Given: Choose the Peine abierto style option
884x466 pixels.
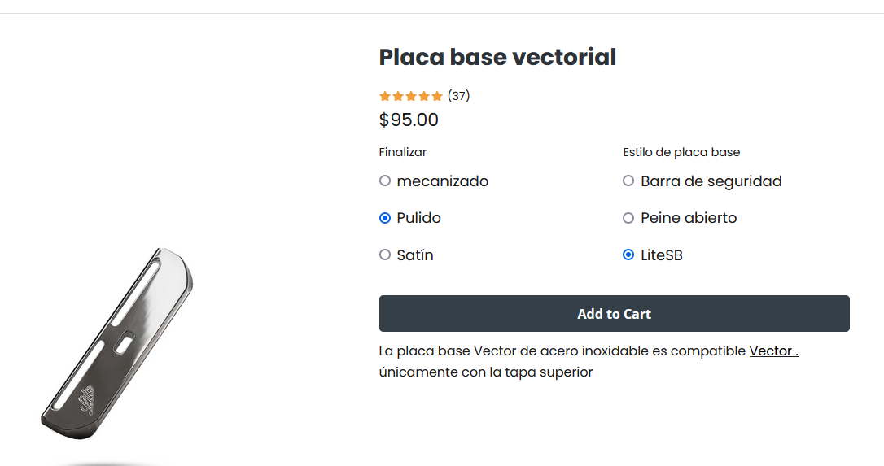Looking at the screenshot, I should pyautogui.click(x=628, y=218).
